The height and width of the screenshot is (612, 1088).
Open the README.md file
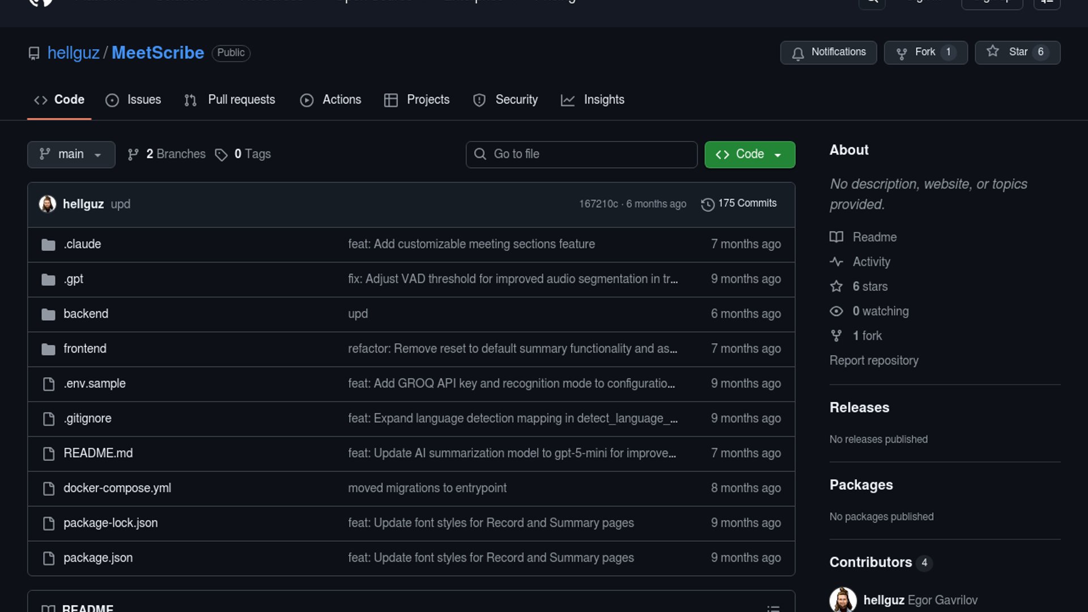click(x=98, y=453)
